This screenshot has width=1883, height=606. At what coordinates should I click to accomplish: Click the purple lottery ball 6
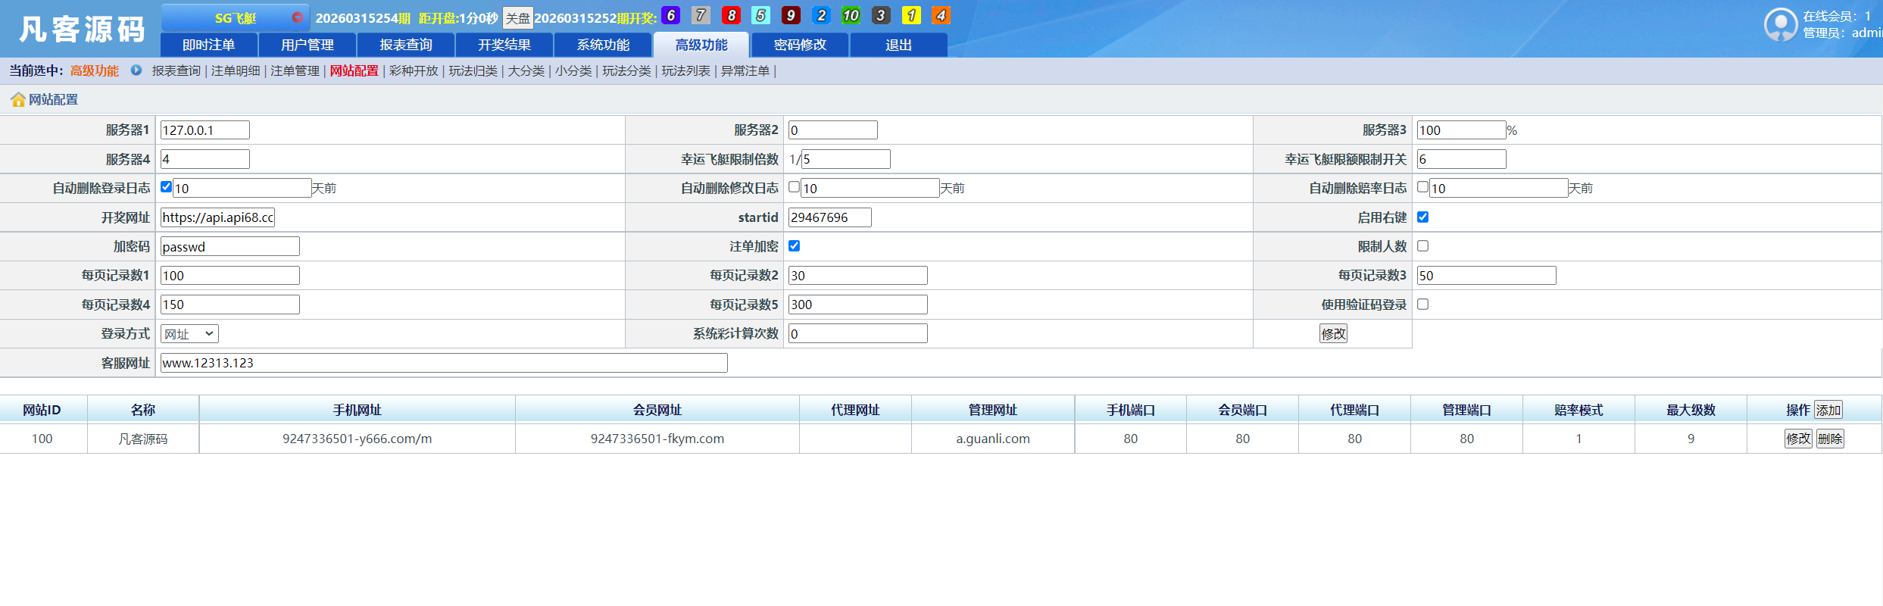[x=670, y=15]
